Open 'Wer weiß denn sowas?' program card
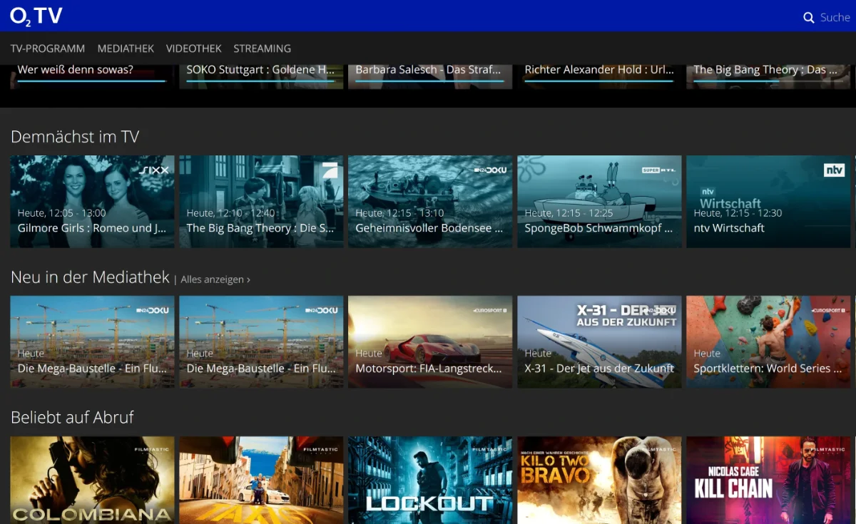Viewport: 856px width, 524px height. [92, 76]
